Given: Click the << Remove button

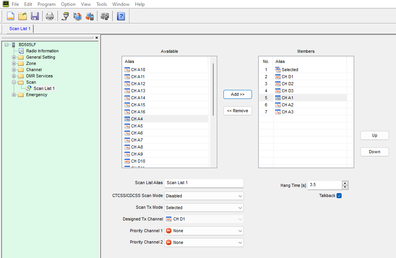Looking at the screenshot, I should (x=238, y=111).
